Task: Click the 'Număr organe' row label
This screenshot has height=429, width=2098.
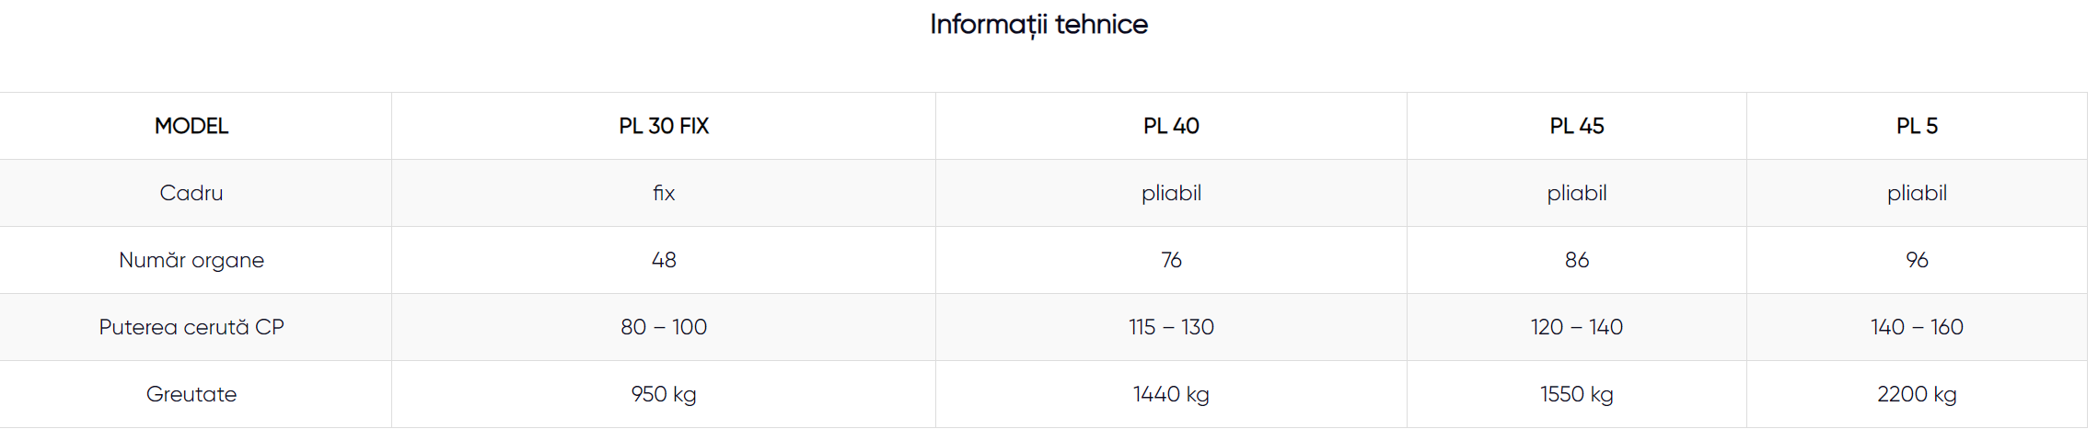Action: 191,260
